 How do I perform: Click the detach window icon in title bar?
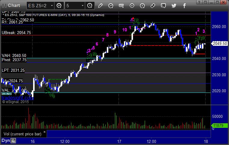pos(205,2)
